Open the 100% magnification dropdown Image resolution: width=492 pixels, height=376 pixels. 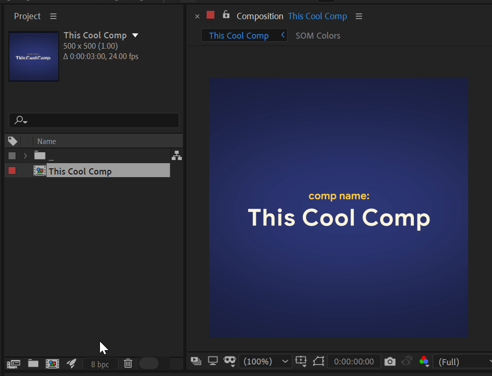click(x=266, y=361)
